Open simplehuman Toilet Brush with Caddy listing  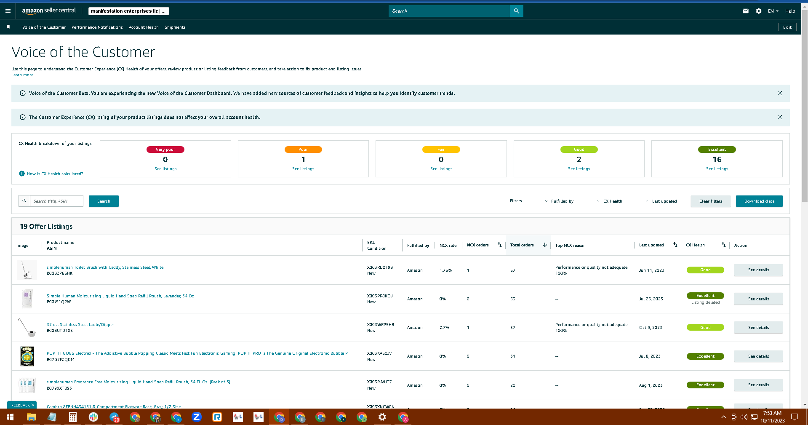coord(105,267)
